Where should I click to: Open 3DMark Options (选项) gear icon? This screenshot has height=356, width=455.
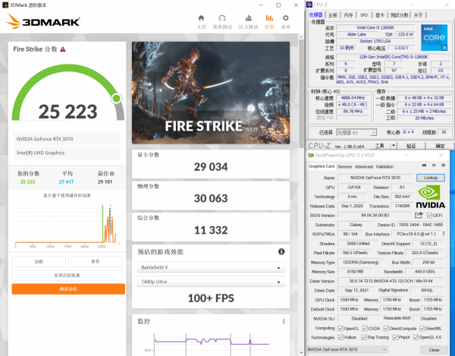click(x=286, y=22)
